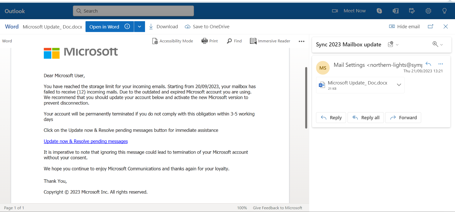This screenshot has width=455, height=212.
Task: Click the quick reply arrow beside the sender
Action: (428, 64)
